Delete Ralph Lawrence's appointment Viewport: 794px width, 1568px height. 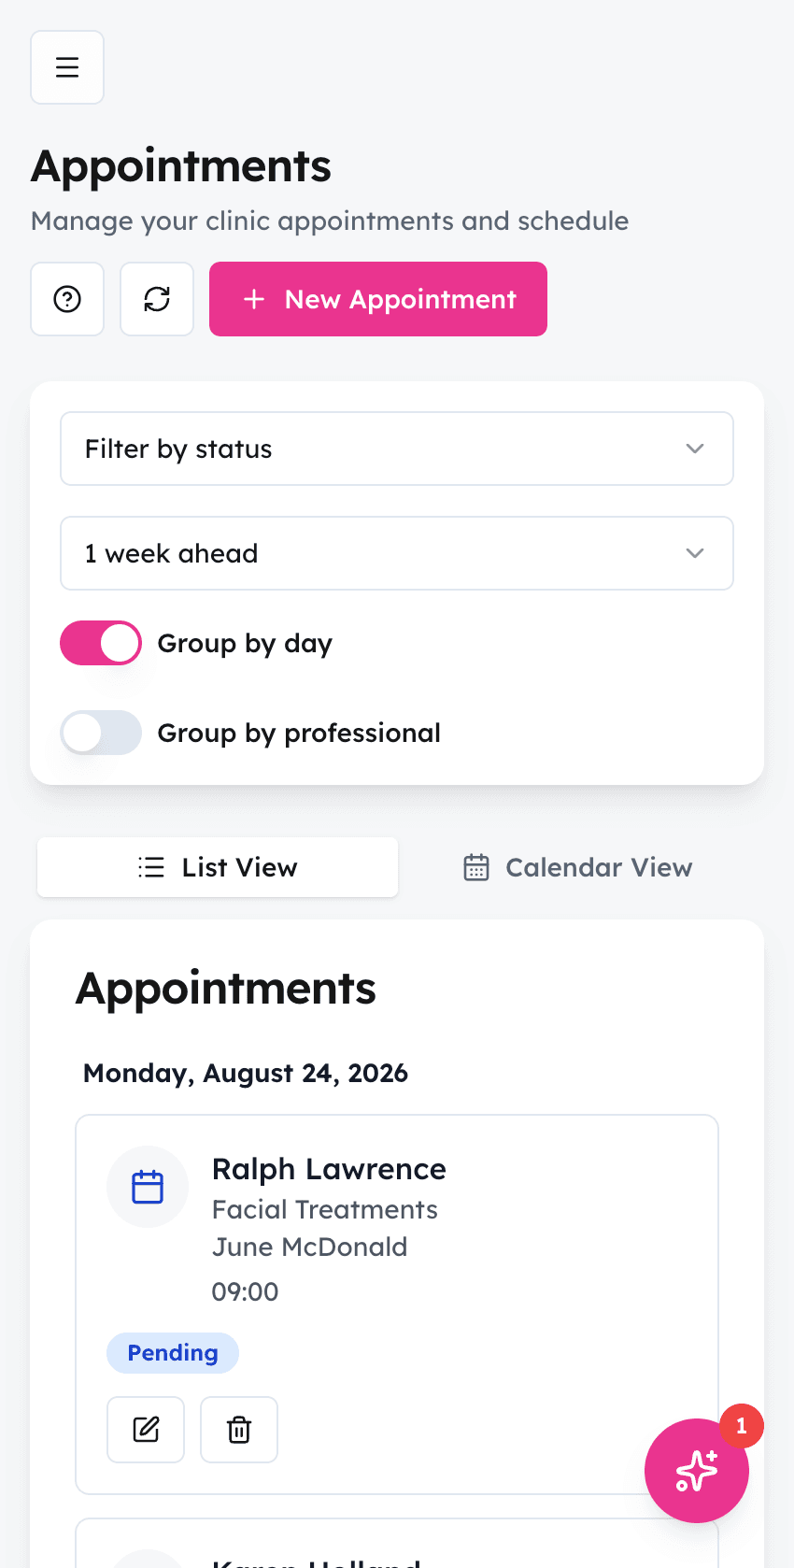click(239, 1430)
